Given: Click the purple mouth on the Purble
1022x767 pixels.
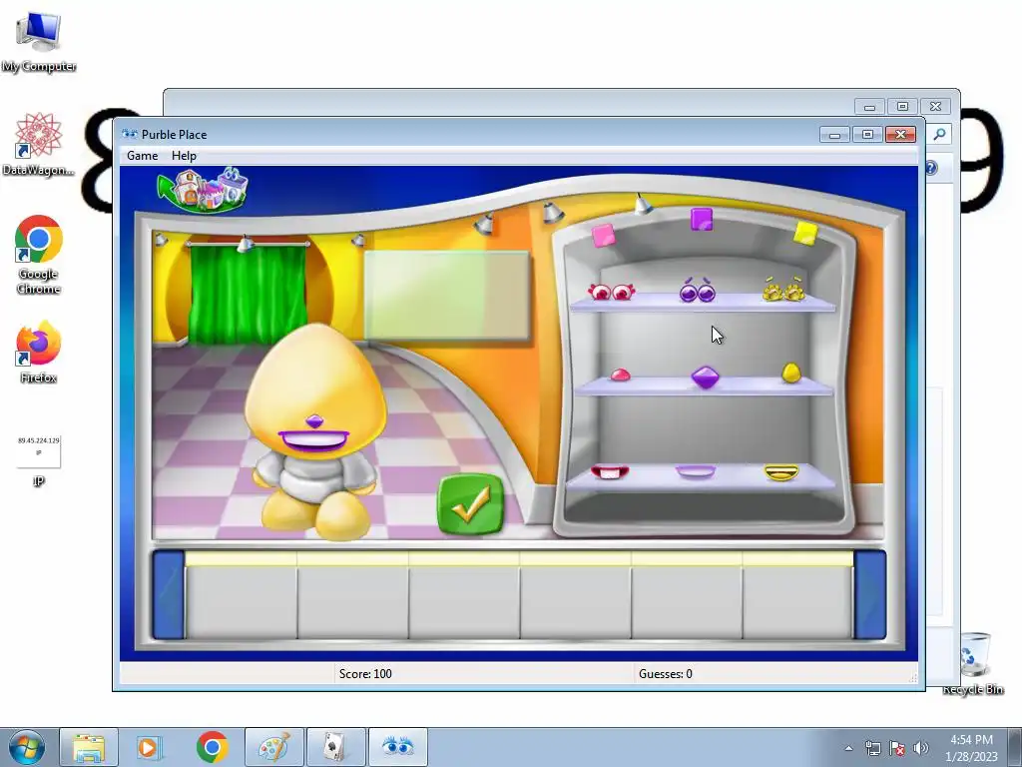Looking at the screenshot, I should tap(313, 439).
